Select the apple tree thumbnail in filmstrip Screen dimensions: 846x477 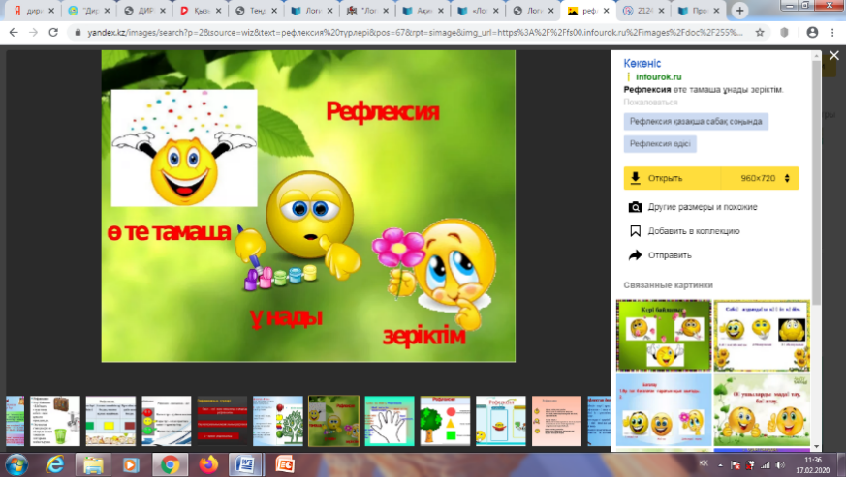pos(278,421)
